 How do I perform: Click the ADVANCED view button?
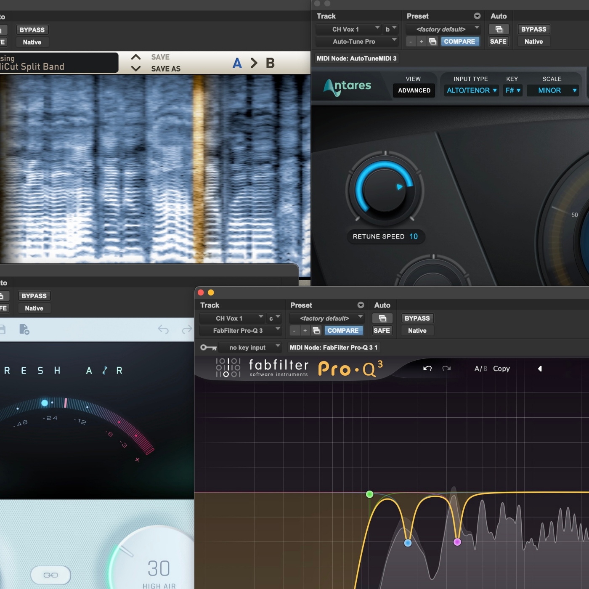coord(414,90)
